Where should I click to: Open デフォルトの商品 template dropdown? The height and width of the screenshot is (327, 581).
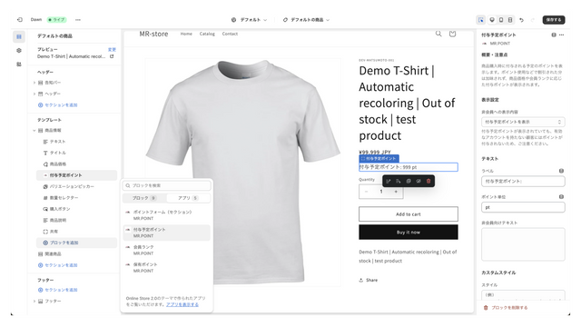point(306,20)
